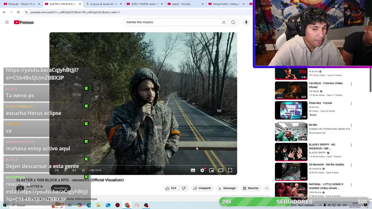The image size is (372, 209).
Task: Reload the YouTube page
Action: click(18, 12)
